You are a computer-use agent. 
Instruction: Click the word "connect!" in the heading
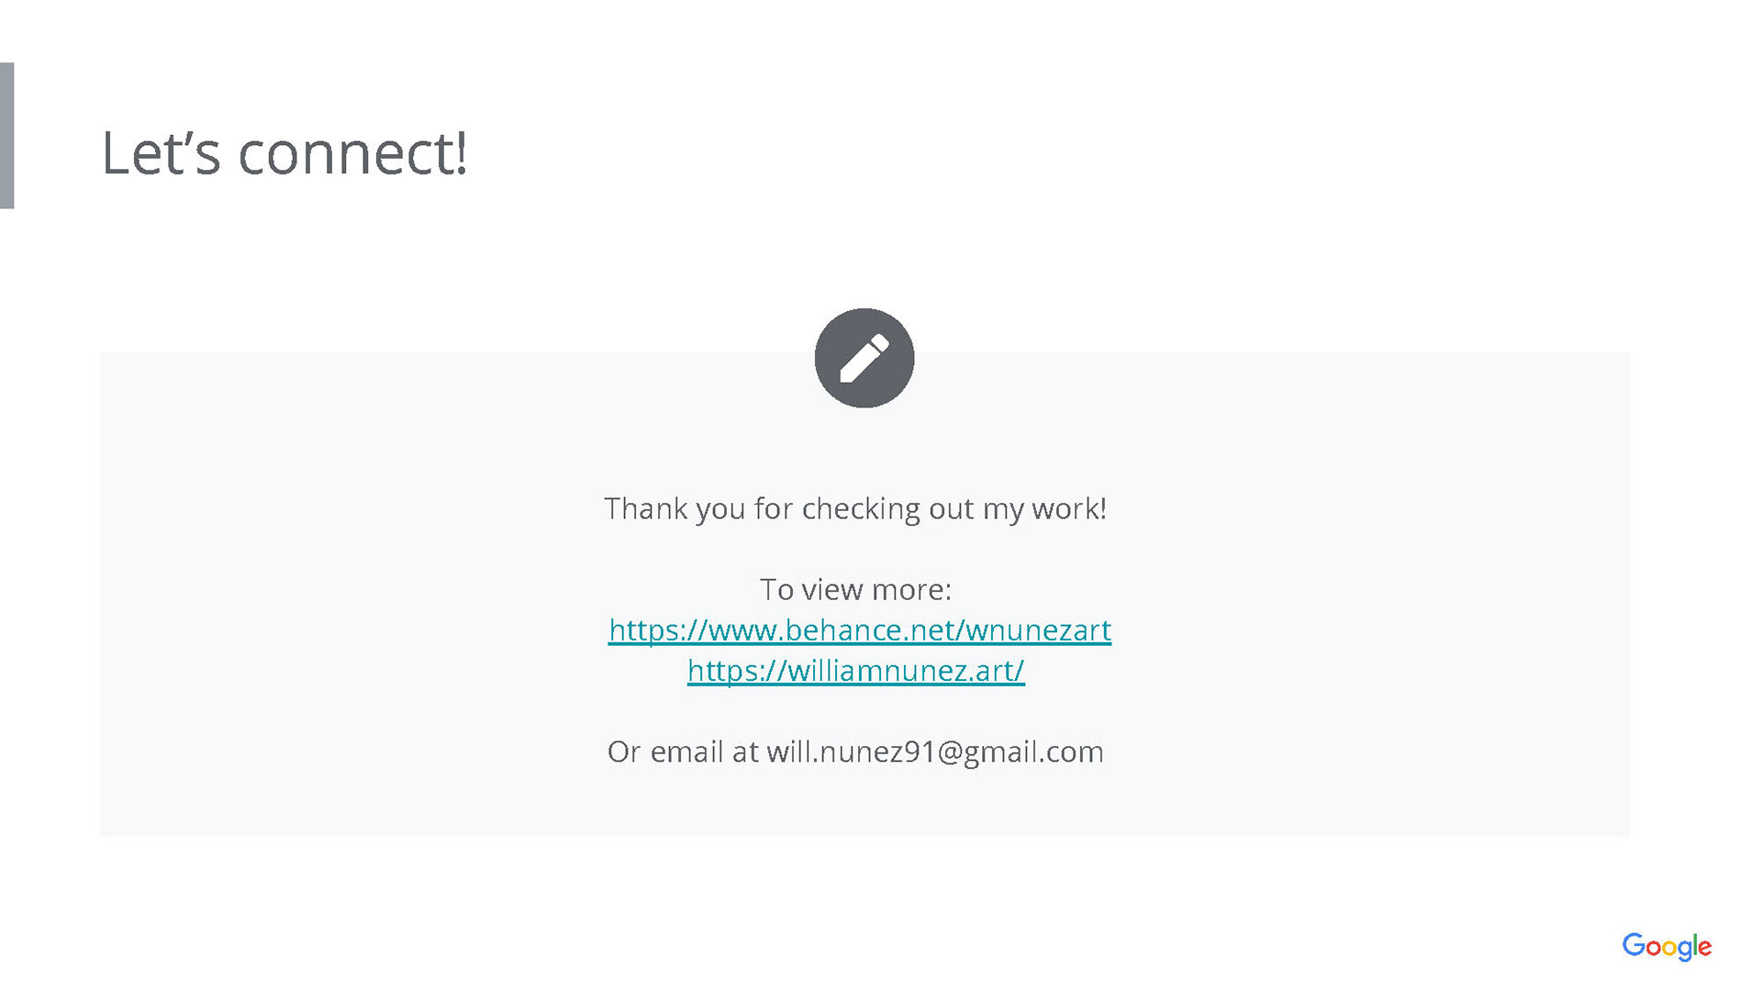click(352, 152)
